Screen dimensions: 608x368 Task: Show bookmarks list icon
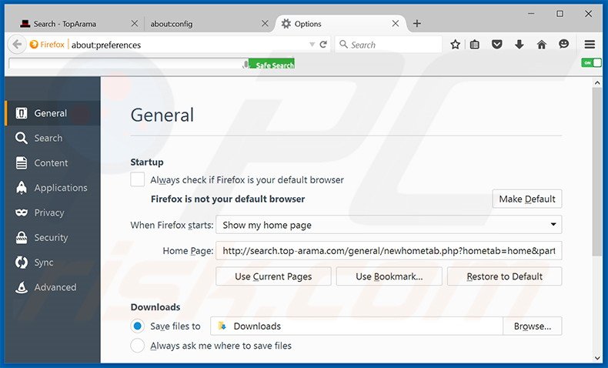[x=475, y=45]
